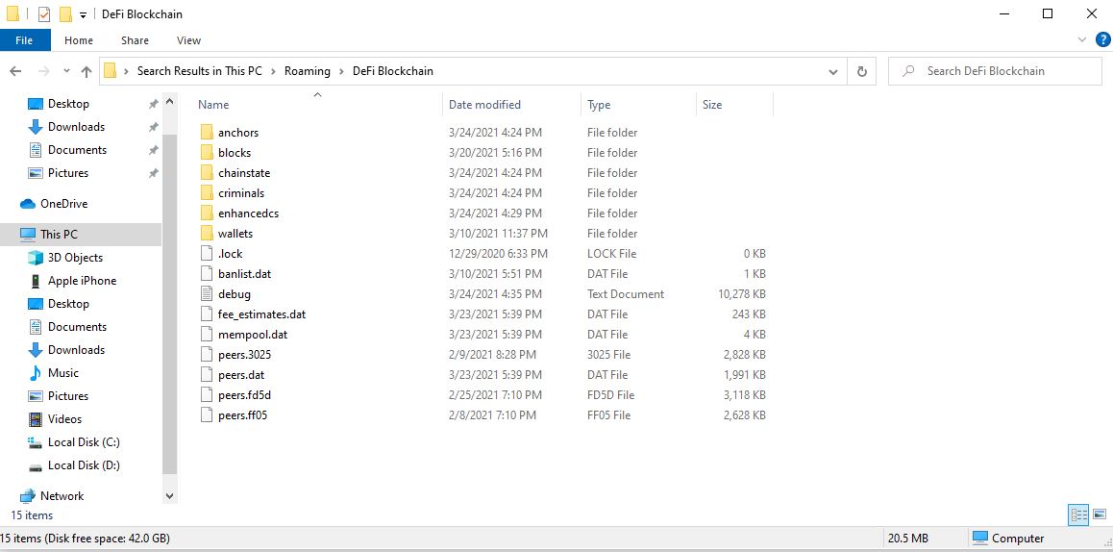The height and width of the screenshot is (552, 1113).
Task: Go up one folder level arrow
Action: [x=87, y=71]
